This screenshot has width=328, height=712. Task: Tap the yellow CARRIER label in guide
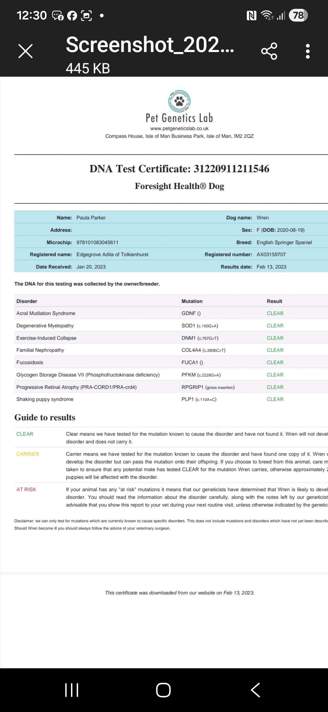[x=28, y=454]
